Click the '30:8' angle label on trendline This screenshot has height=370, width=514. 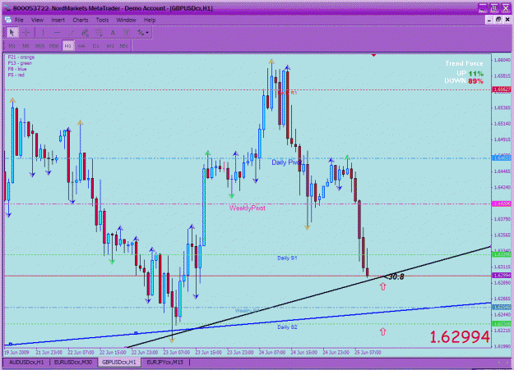coord(396,276)
